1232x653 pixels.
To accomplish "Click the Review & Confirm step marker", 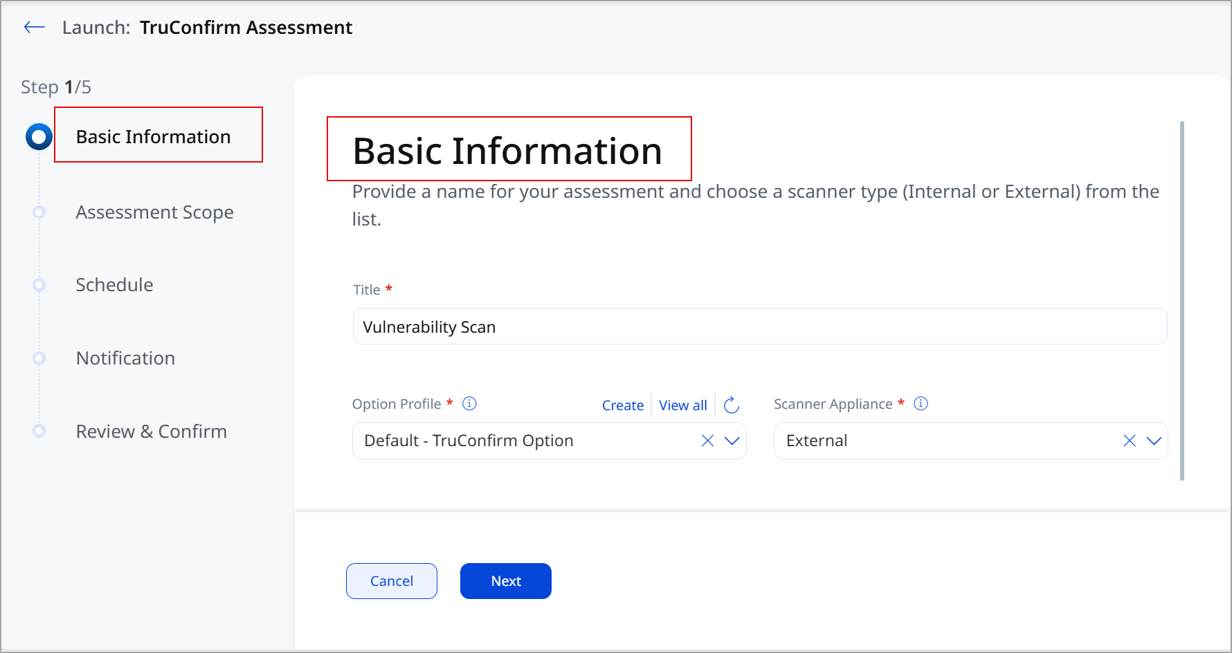I will tap(39, 432).
